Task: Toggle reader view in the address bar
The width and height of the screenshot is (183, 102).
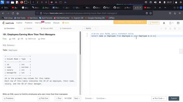Action: tap(147, 13)
